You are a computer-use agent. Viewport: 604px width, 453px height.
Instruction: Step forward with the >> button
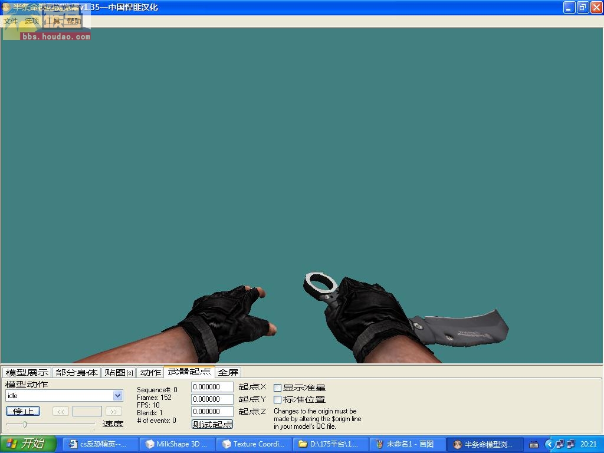[x=114, y=411]
